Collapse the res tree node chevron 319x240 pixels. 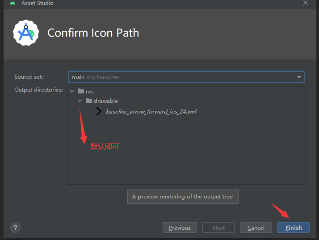click(x=72, y=92)
